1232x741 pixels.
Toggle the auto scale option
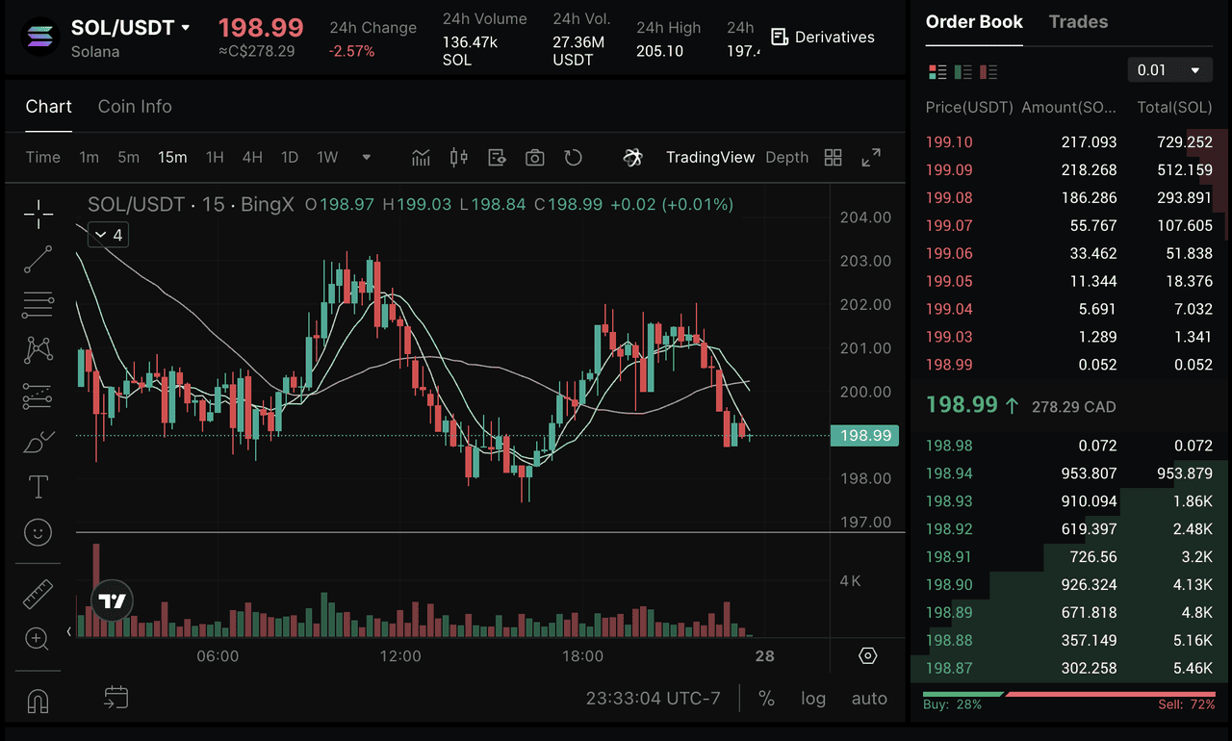click(x=869, y=699)
